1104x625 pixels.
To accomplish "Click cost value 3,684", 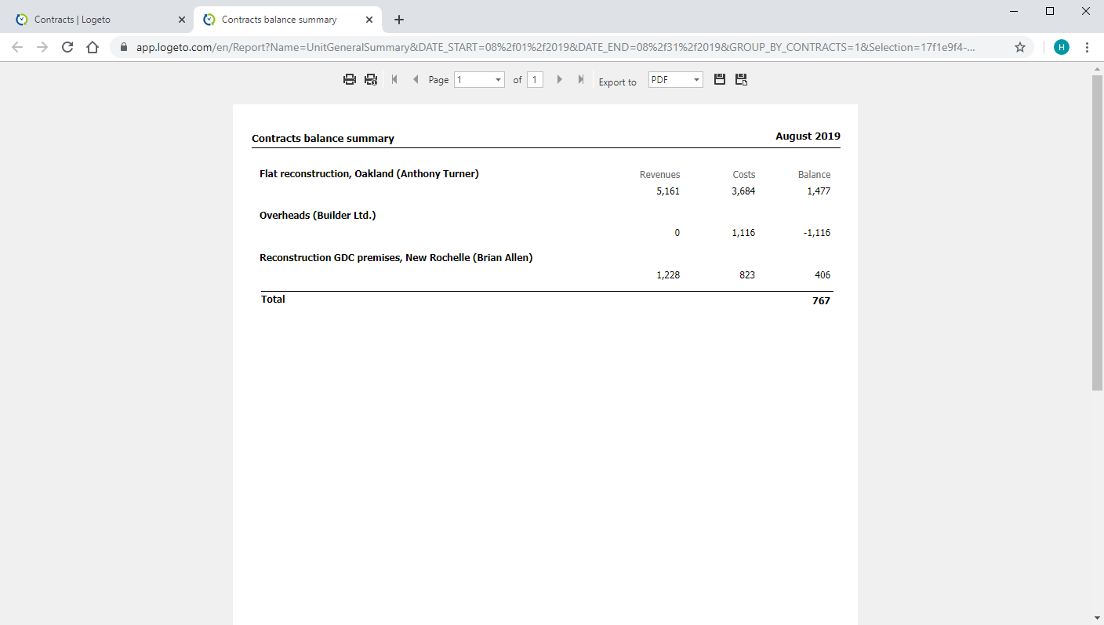I will tap(743, 191).
